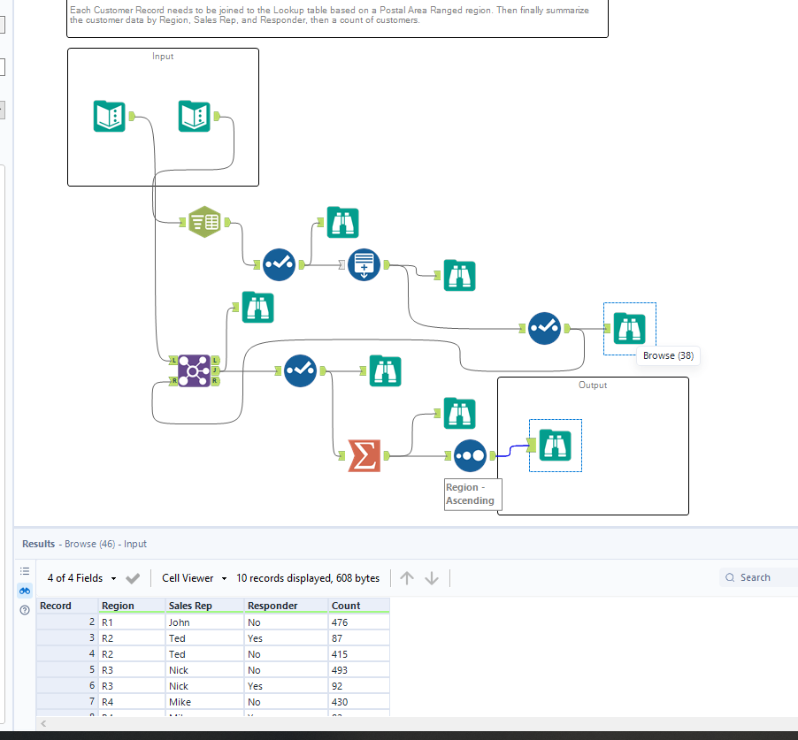The width and height of the screenshot is (798, 740).
Task: Click the Browse (38) tool icon
Action: [x=630, y=329]
